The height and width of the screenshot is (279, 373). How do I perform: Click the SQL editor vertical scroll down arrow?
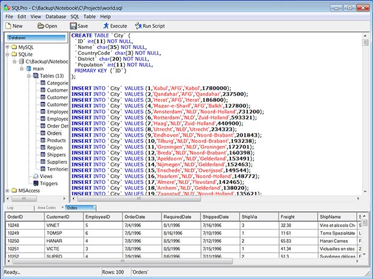pyautogui.click(x=365, y=192)
